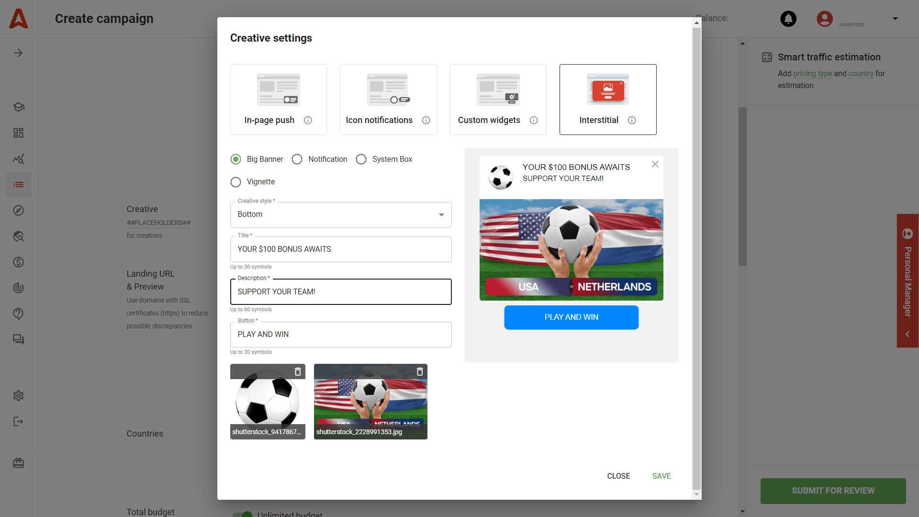Select the System Box radio option
This screenshot has height=517, width=919.
tap(361, 159)
